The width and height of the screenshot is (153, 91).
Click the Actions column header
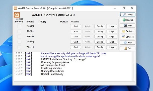coord(75,21)
